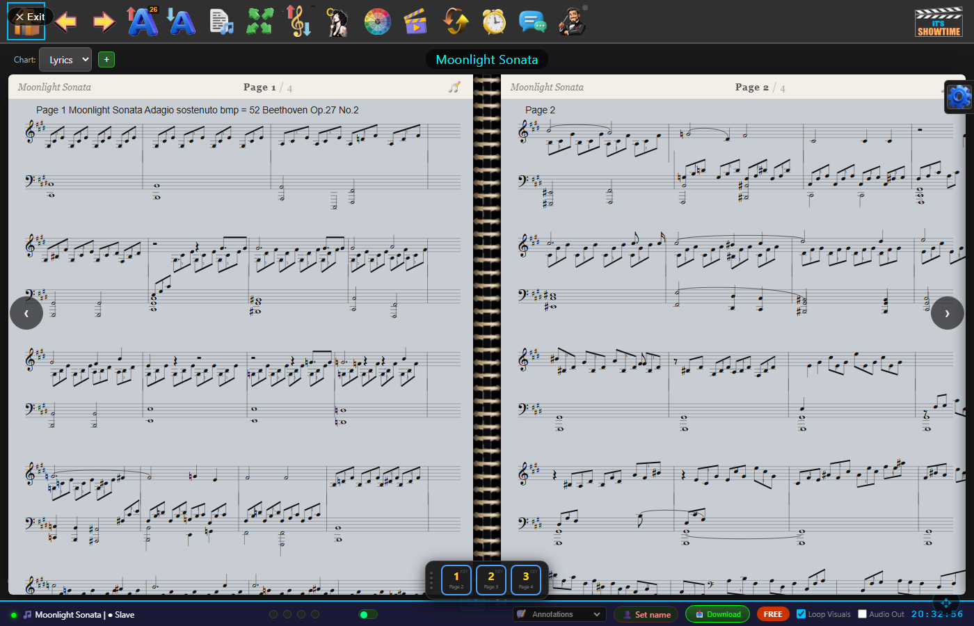Screen dimensions: 974x626
Task: Click 'Moonlight Sonata | Slave' status text
Action: [x=84, y=615]
